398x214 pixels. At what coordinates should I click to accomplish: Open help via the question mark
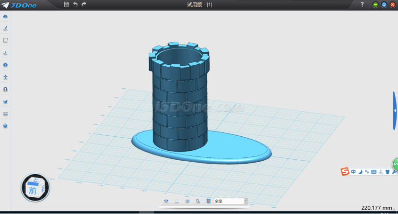tap(362, 4)
